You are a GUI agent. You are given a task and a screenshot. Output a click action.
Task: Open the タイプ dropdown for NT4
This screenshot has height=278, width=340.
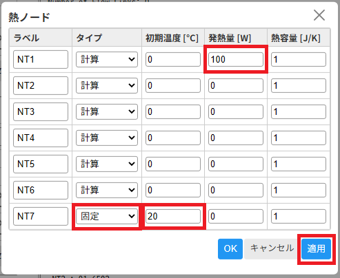point(107,138)
